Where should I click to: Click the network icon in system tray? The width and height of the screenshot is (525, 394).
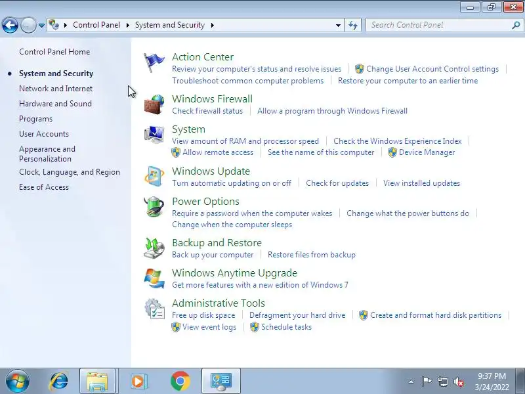[x=443, y=382]
